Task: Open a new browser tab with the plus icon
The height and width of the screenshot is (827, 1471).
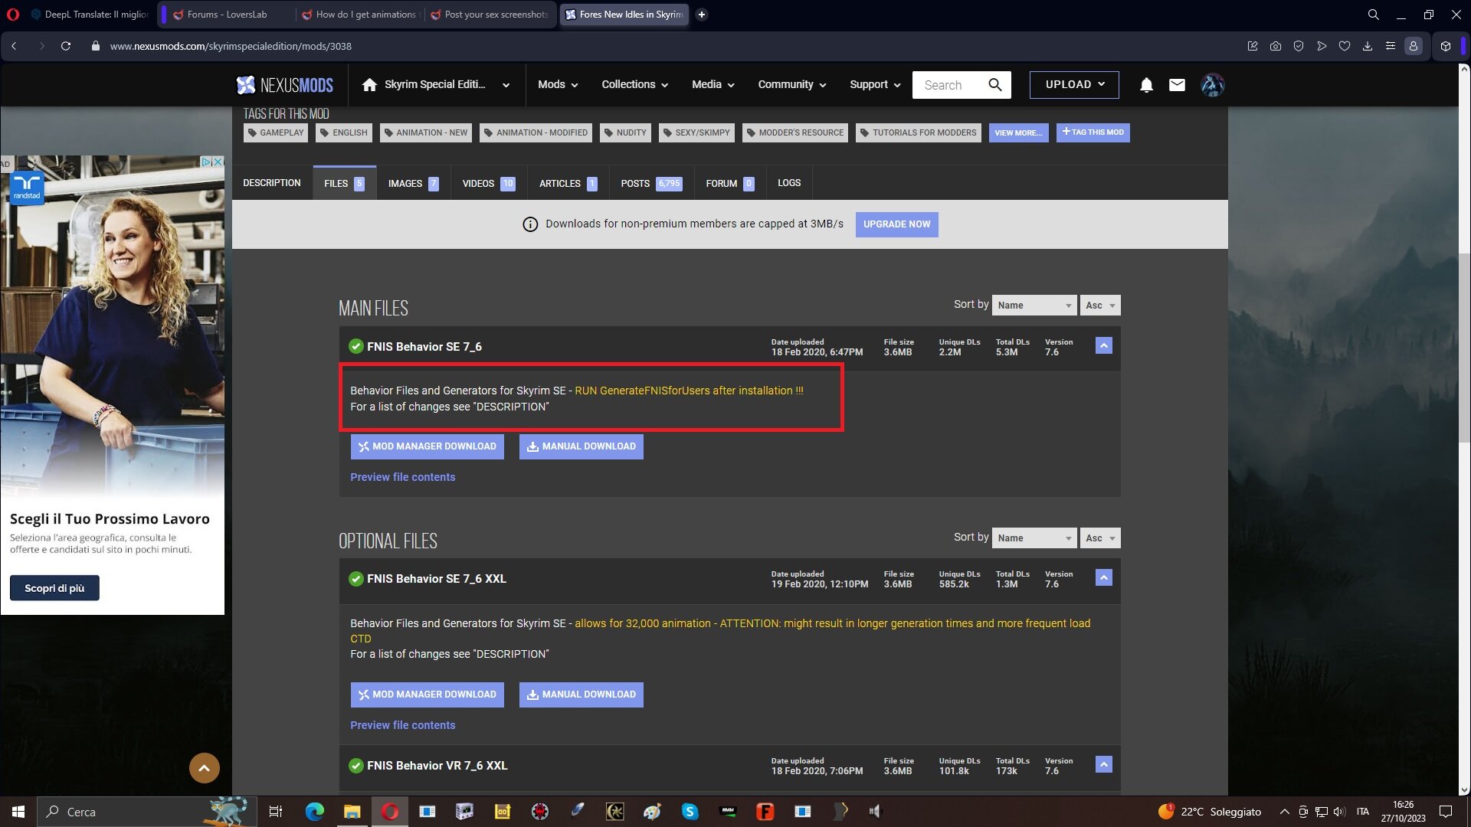Action: pos(701,15)
